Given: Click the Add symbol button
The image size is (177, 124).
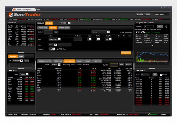Looking at the screenshot, I should tap(121, 65).
